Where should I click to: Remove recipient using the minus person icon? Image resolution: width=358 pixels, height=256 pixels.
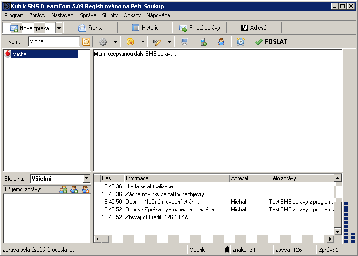(85, 189)
